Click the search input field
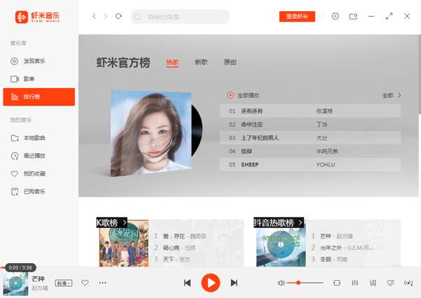421x298 pixels. coord(180,17)
